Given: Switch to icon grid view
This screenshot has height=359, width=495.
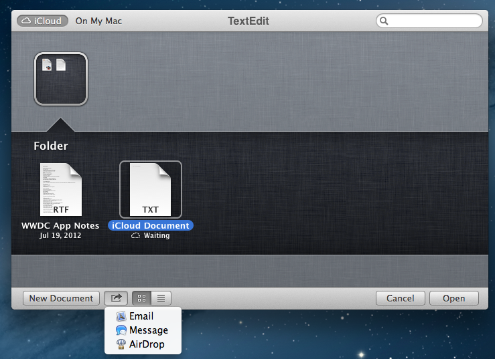Looking at the screenshot, I should (x=142, y=298).
